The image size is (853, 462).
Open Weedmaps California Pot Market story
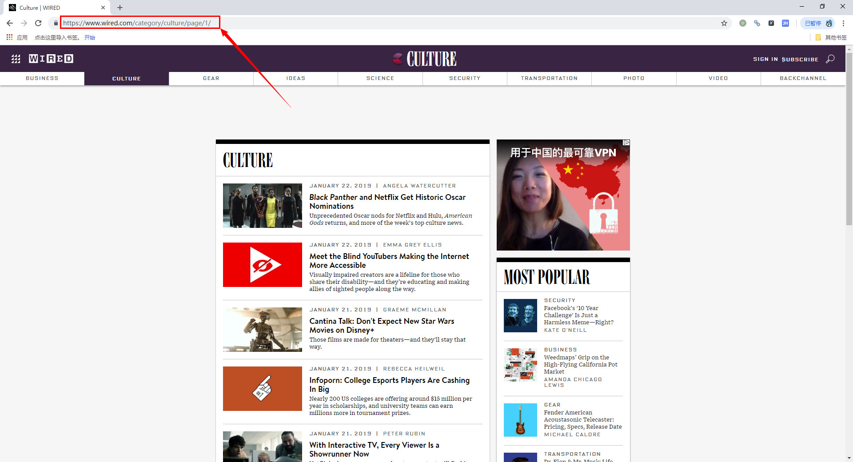[x=580, y=364]
